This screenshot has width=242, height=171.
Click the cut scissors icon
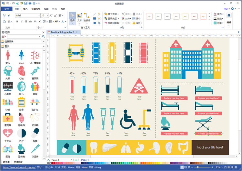4,15
